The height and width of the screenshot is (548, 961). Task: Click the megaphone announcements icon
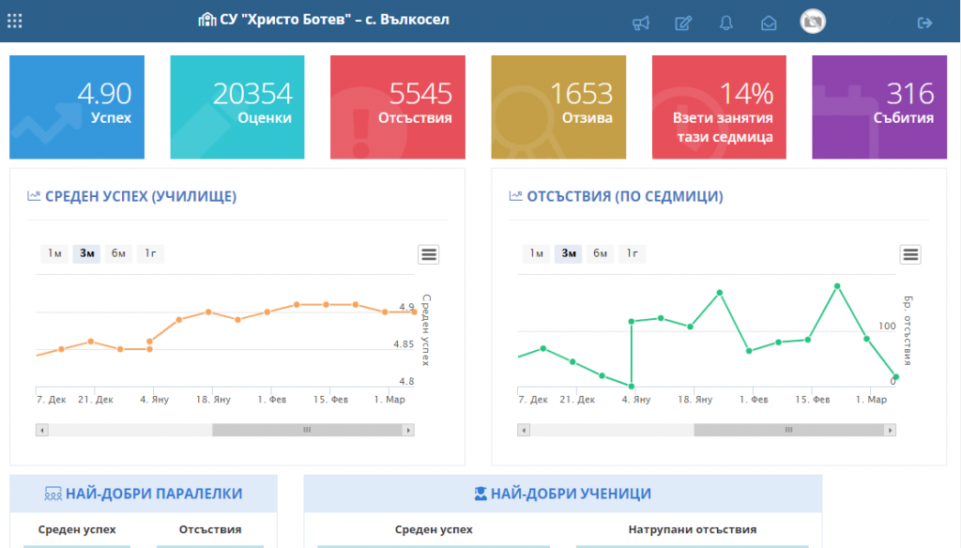[640, 23]
